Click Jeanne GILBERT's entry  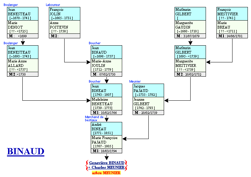coord(148,103)
